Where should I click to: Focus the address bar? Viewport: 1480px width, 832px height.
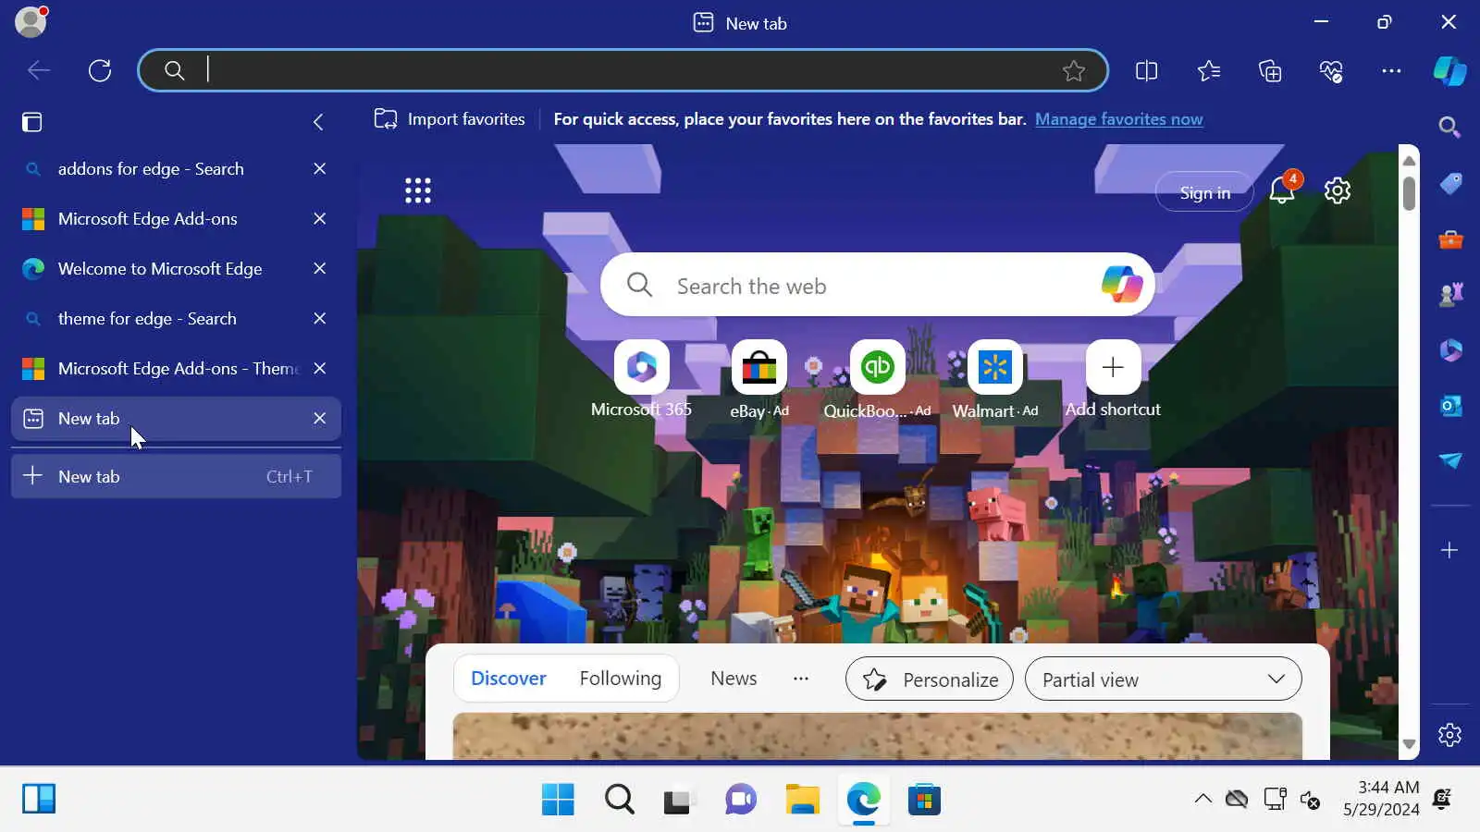(623, 70)
